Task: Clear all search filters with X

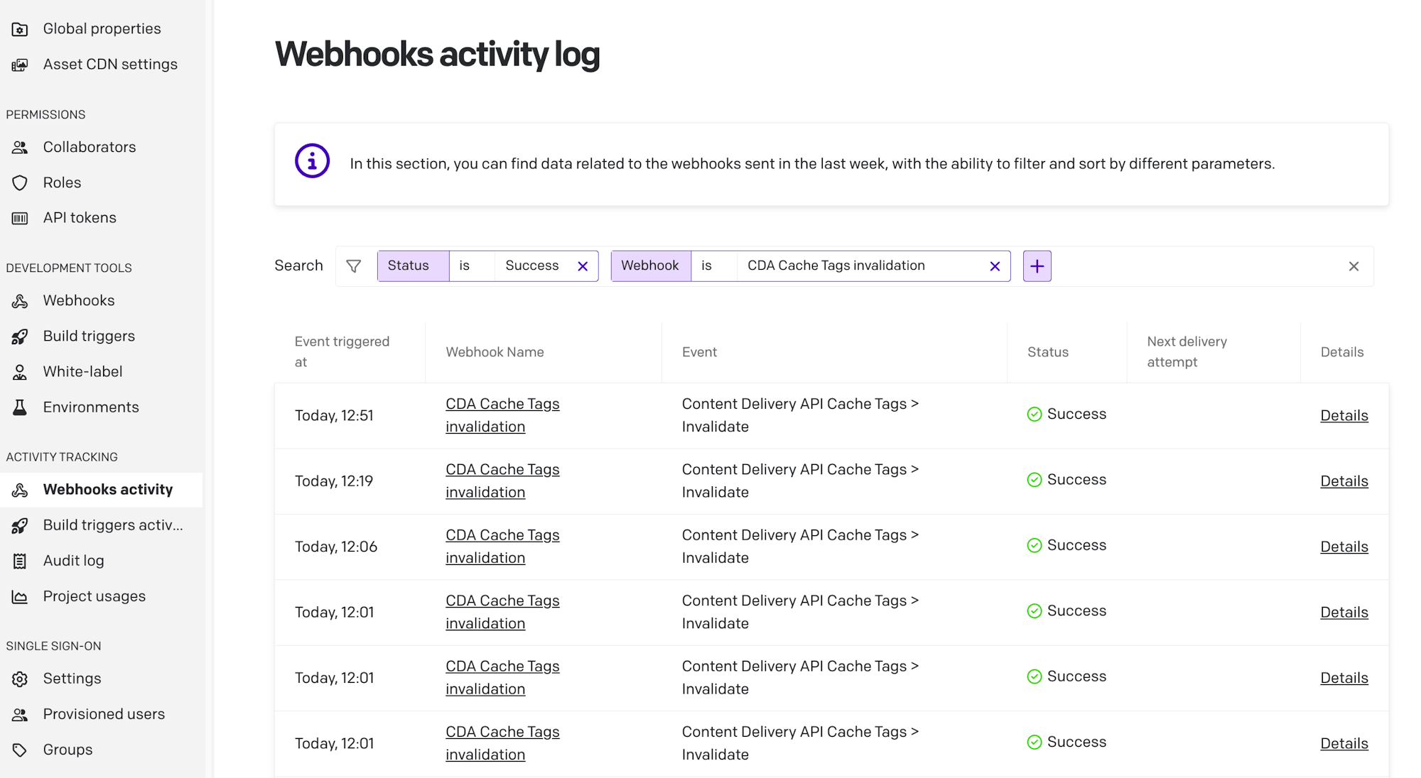Action: point(1354,266)
